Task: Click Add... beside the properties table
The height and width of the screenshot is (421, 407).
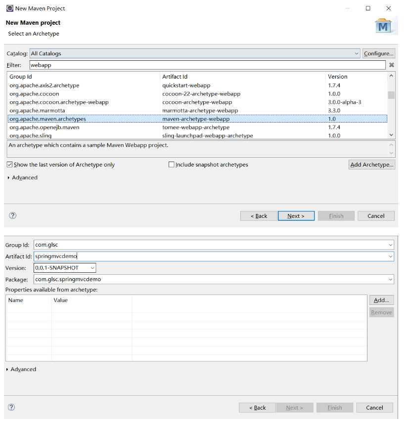Action: (x=381, y=300)
